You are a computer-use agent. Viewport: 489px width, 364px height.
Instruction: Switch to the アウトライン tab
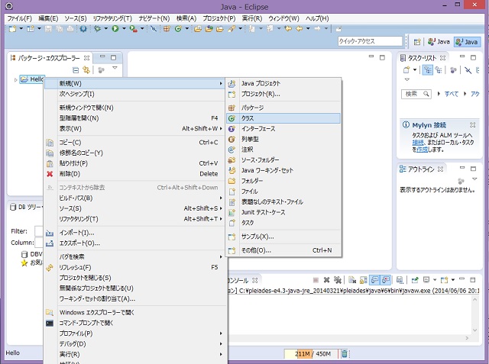click(x=421, y=169)
